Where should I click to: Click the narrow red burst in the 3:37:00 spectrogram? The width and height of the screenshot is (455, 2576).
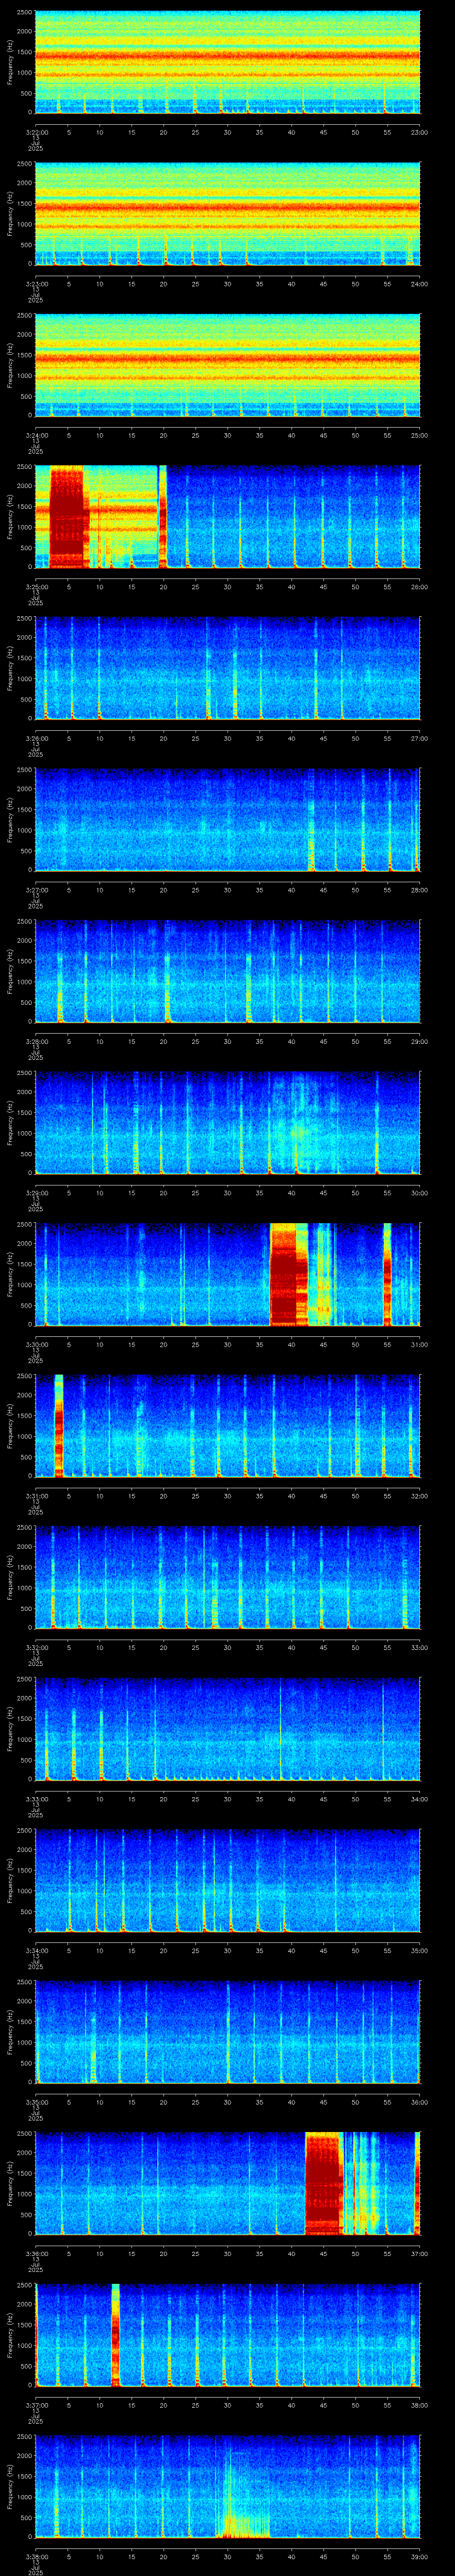point(116,2335)
